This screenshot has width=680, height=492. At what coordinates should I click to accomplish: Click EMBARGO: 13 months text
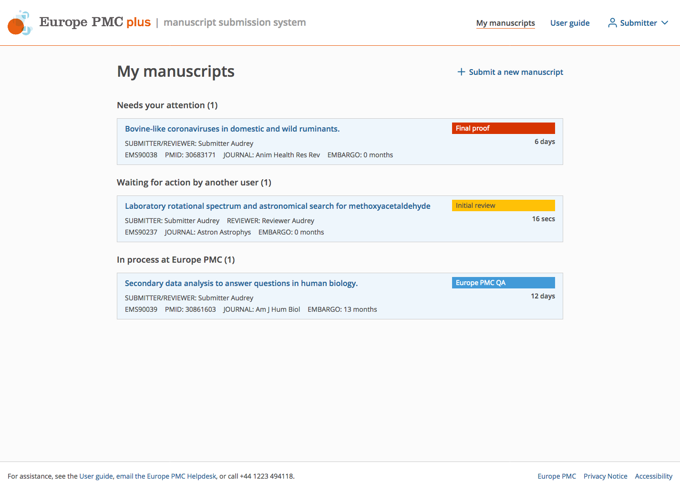click(x=342, y=309)
